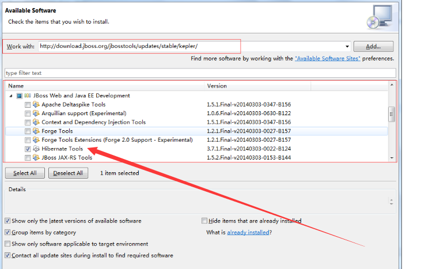Screen dimensions: 444x269
Task: Disable Group items by category option
Action: 7,232
